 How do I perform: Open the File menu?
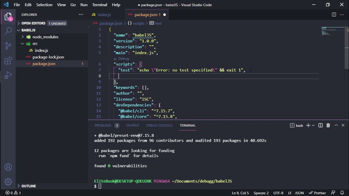17,5
